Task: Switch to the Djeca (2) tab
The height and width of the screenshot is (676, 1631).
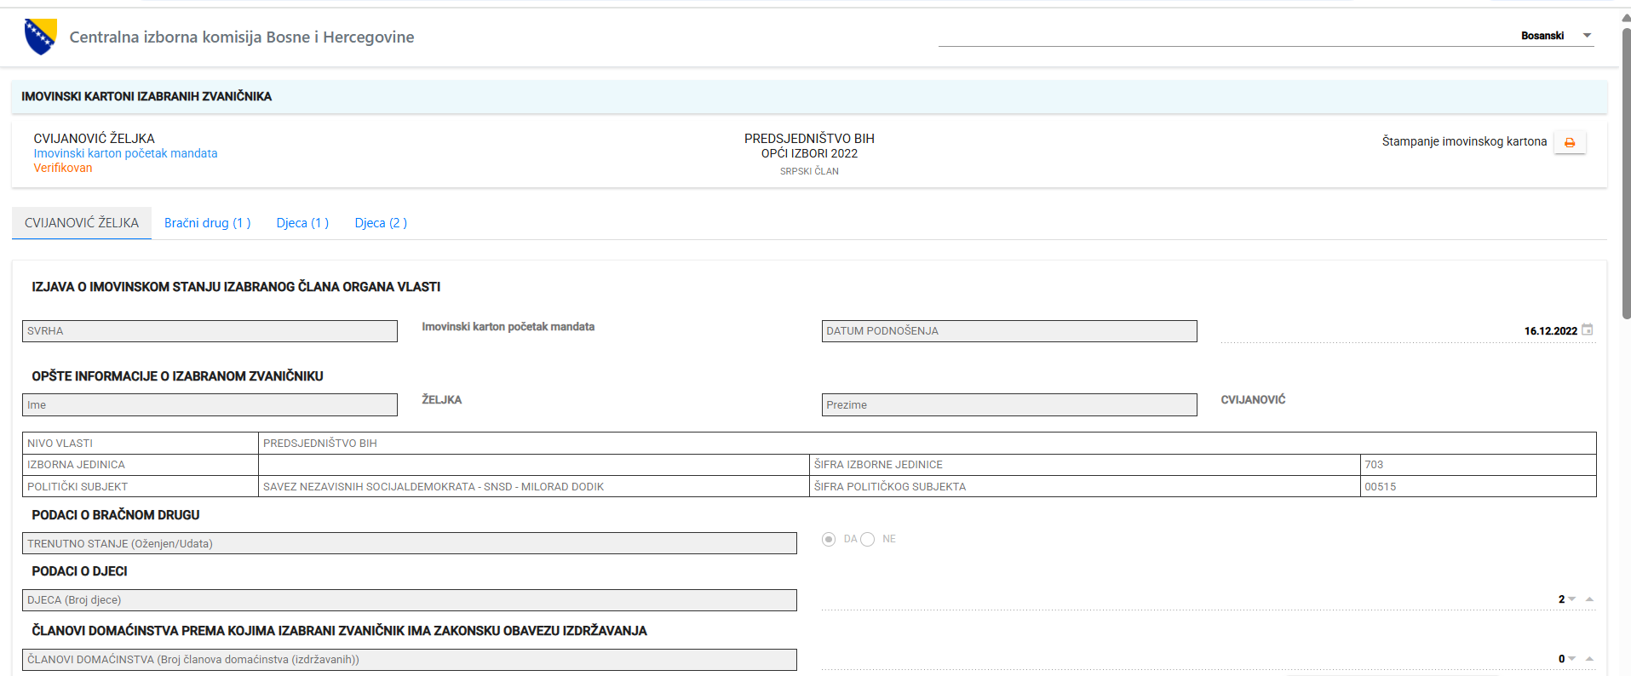Action: click(x=381, y=223)
